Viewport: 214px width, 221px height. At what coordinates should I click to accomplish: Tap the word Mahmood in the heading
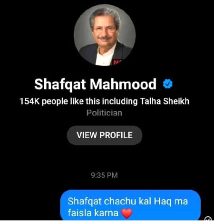pyautogui.click(x=123, y=84)
